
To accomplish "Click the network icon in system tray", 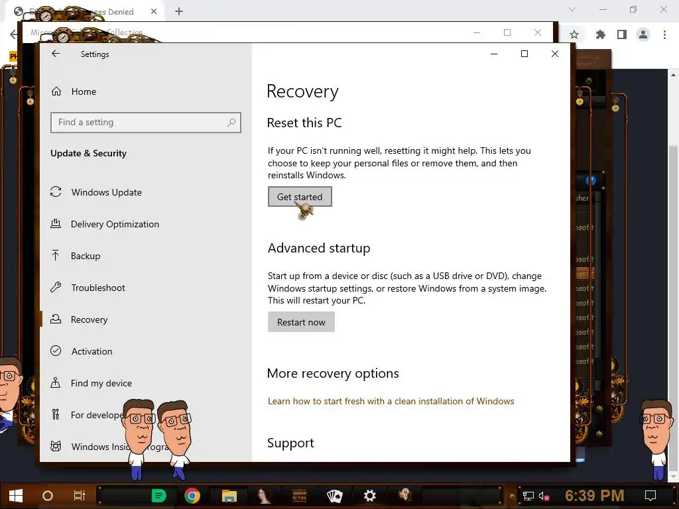I will click(528, 496).
